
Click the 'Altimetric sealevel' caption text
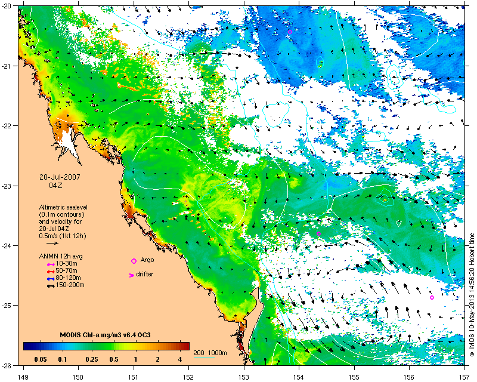[63, 207]
